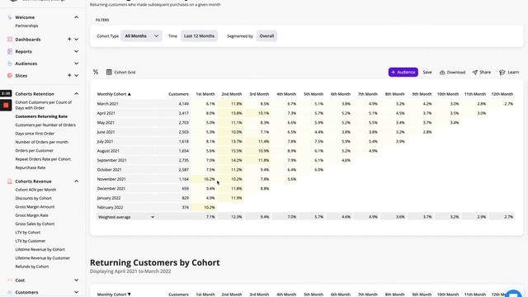Collapse the Welcome section chevron
528x297 pixels.
pos(77,17)
